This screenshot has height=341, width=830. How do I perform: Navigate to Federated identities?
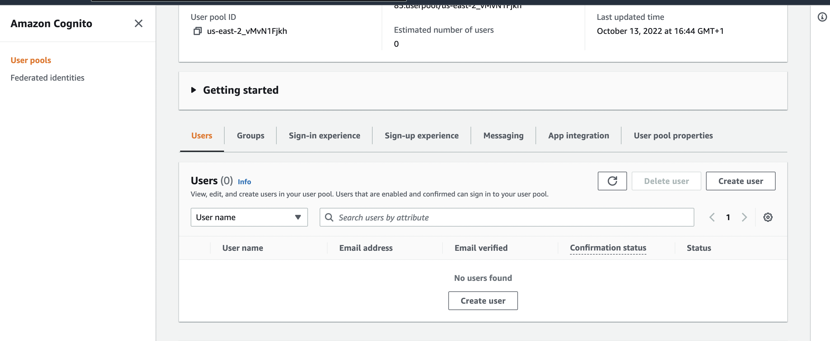coord(47,78)
